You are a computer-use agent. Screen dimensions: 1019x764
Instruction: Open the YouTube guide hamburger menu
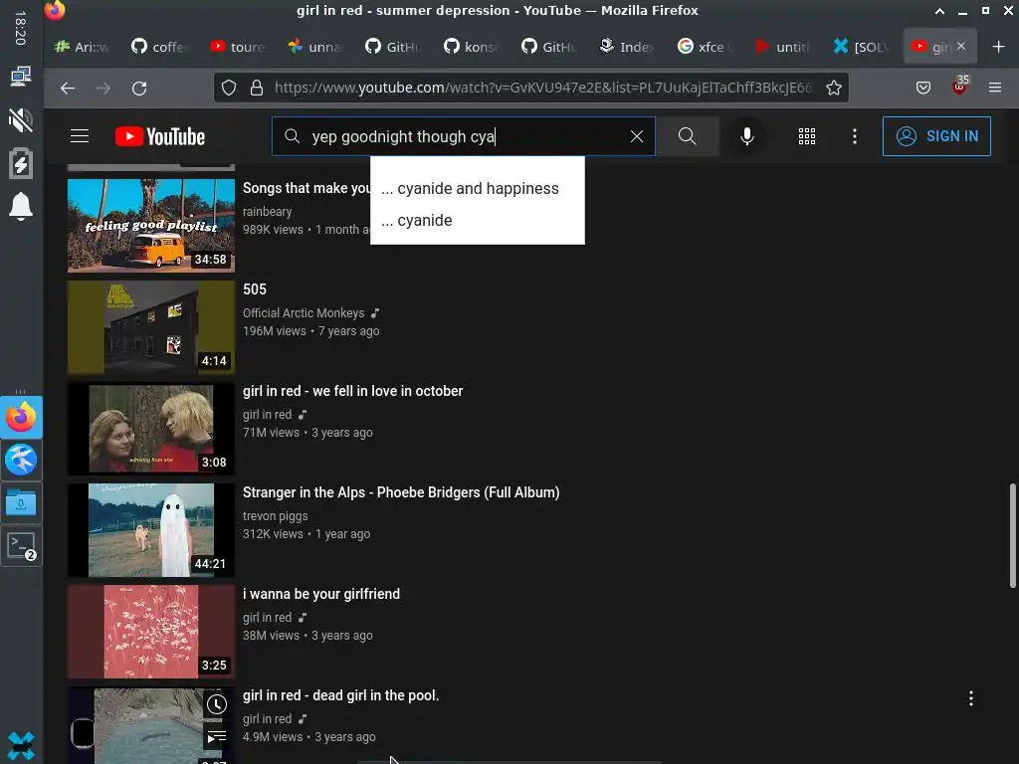tap(80, 135)
